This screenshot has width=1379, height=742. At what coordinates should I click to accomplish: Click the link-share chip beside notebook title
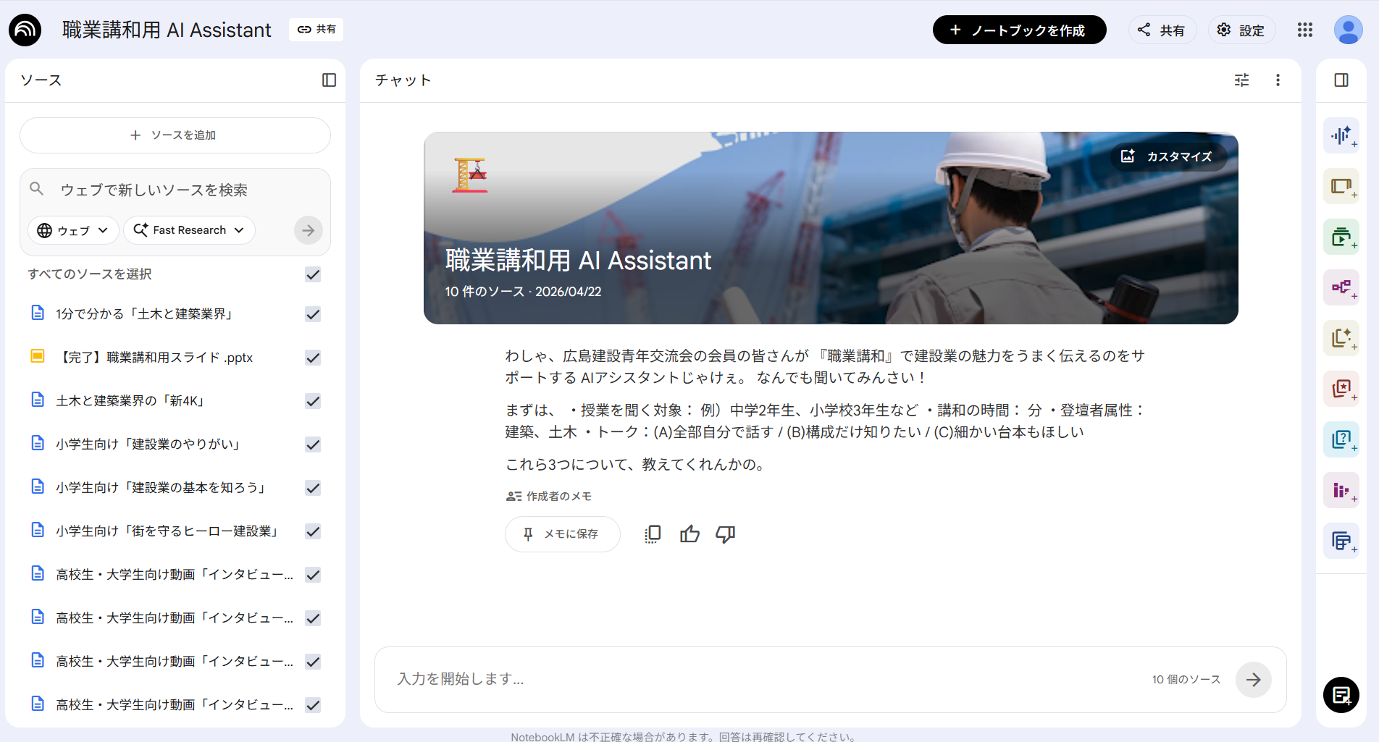317,30
